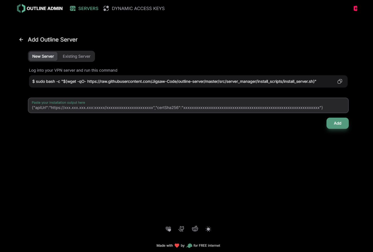Open Dynamic Access Keys page
The height and width of the screenshot is (252, 373).
[x=134, y=8]
